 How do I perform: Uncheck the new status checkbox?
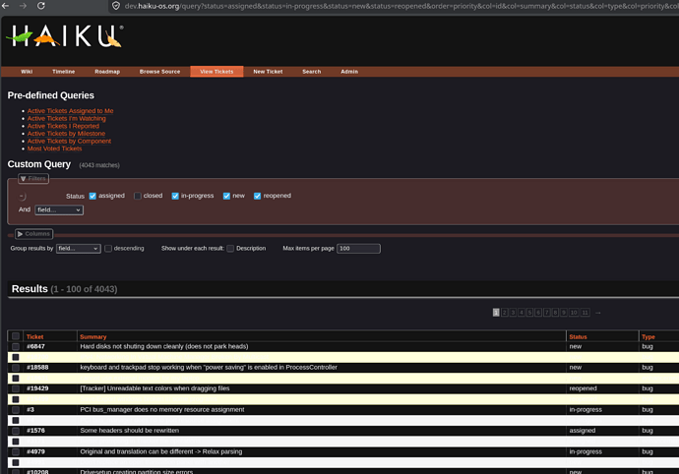[x=226, y=196]
